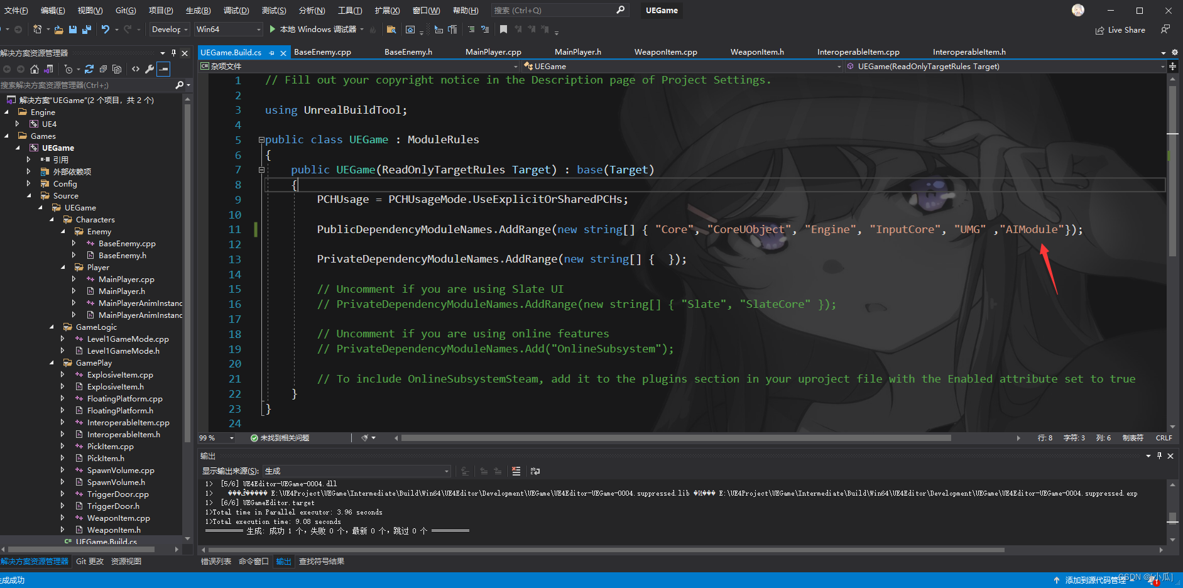Image resolution: width=1183 pixels, height=588 pixels.
Task: Switch to the BaseEnemy.cpp tab
Action: tap(322, 52)
